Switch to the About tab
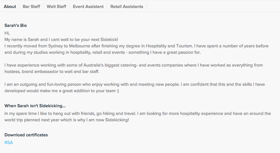The height and width of the screenshot is (153, 280). coord(10,6)
